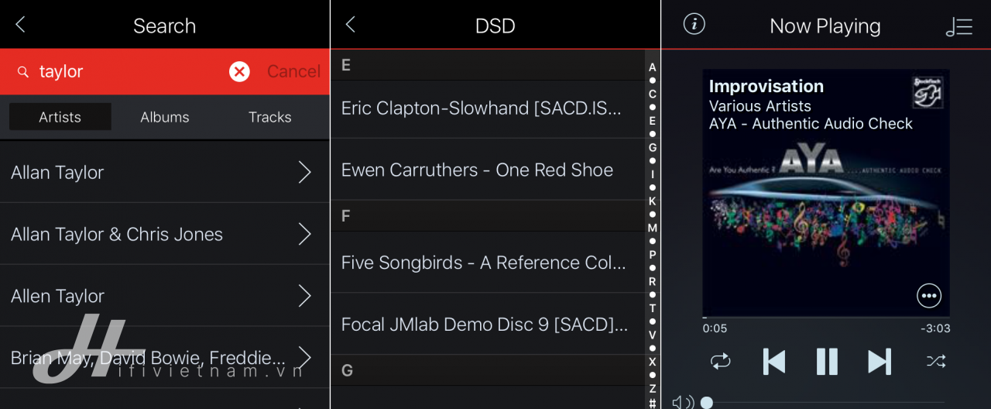991x409 pixels.
Task: Mute using the speaker icon
Action: tap(683, 402)
